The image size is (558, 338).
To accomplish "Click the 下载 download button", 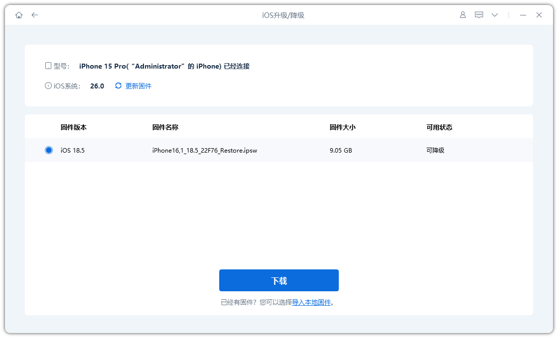I will click(x=279, y=280).
